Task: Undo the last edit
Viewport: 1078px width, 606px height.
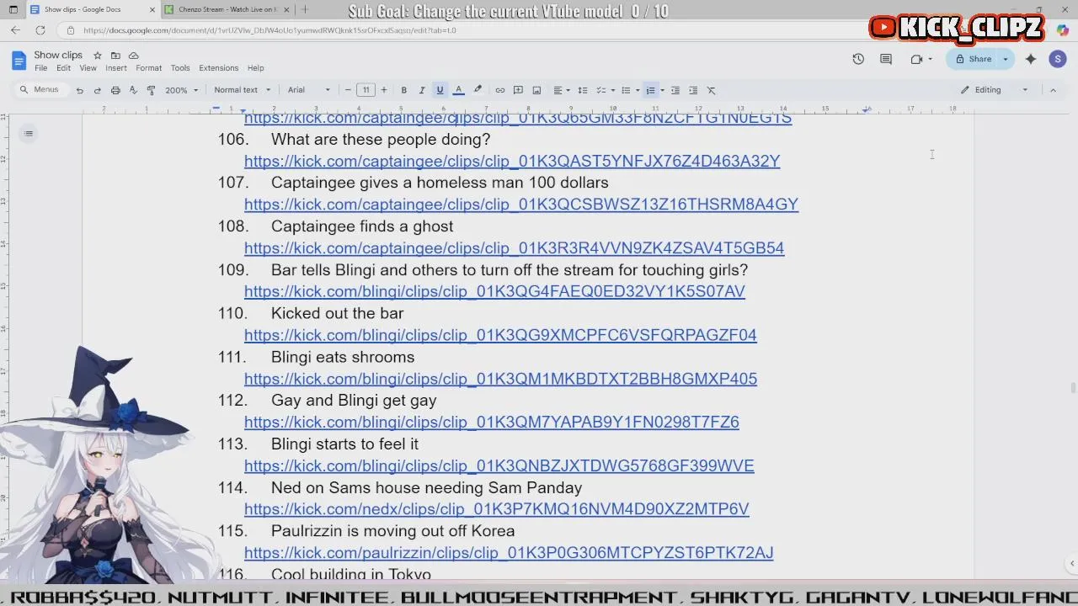Action: point(79,90)
